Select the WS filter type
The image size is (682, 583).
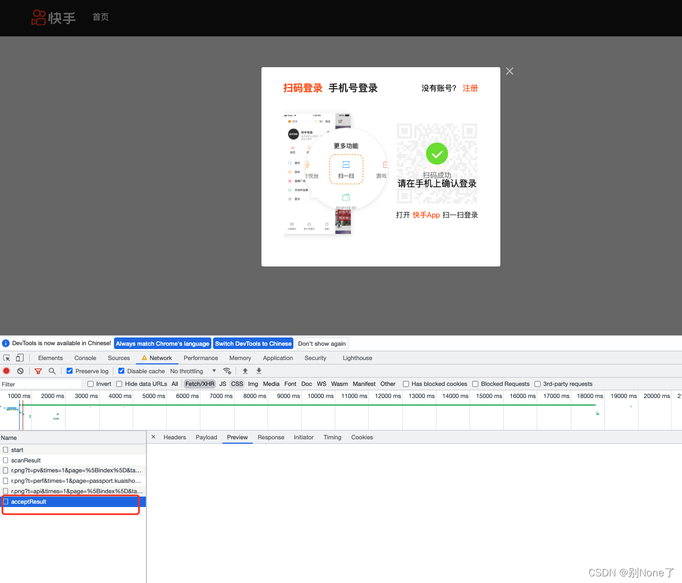tap(321, 384)
